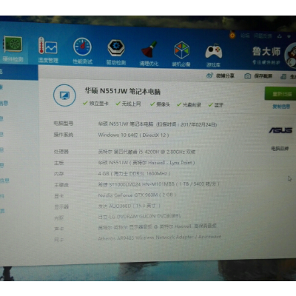Click the 显示器 row label
Viewport: 296px width, 296px height.
click(x=61, y=206)
